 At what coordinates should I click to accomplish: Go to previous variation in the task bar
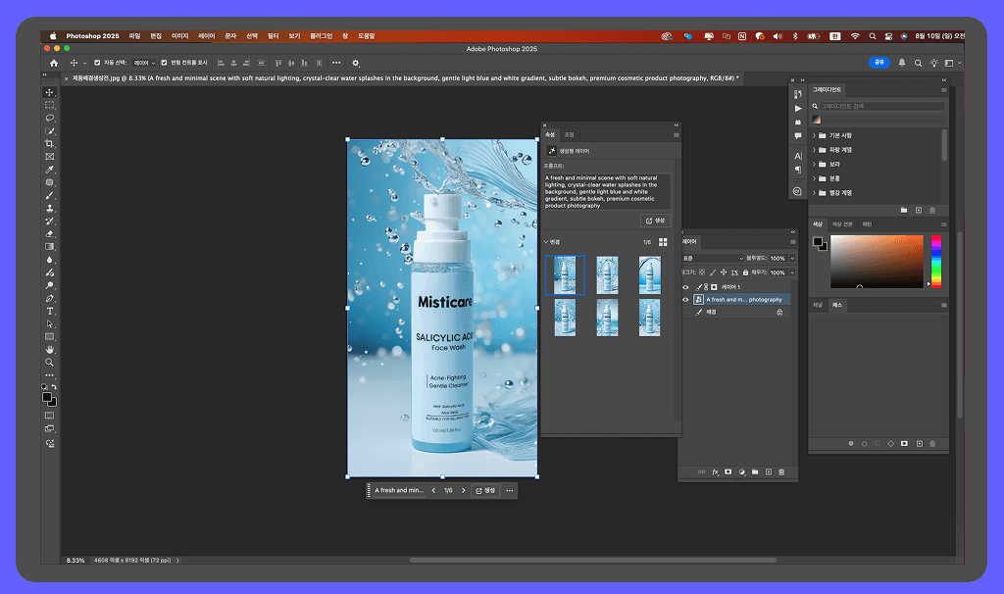433,490
